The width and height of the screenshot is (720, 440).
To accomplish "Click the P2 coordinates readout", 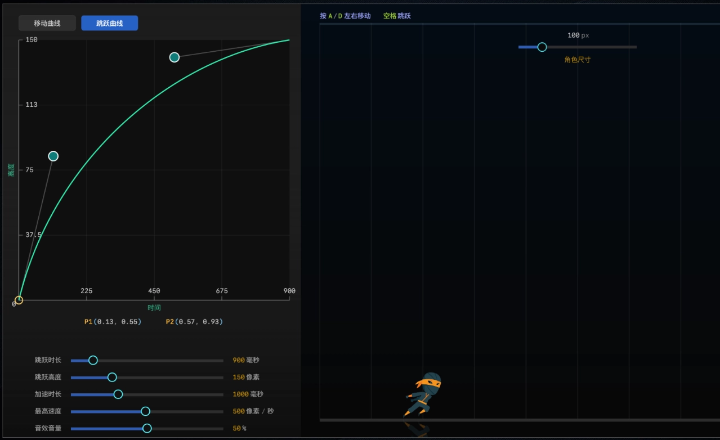I will pos(194,322).
